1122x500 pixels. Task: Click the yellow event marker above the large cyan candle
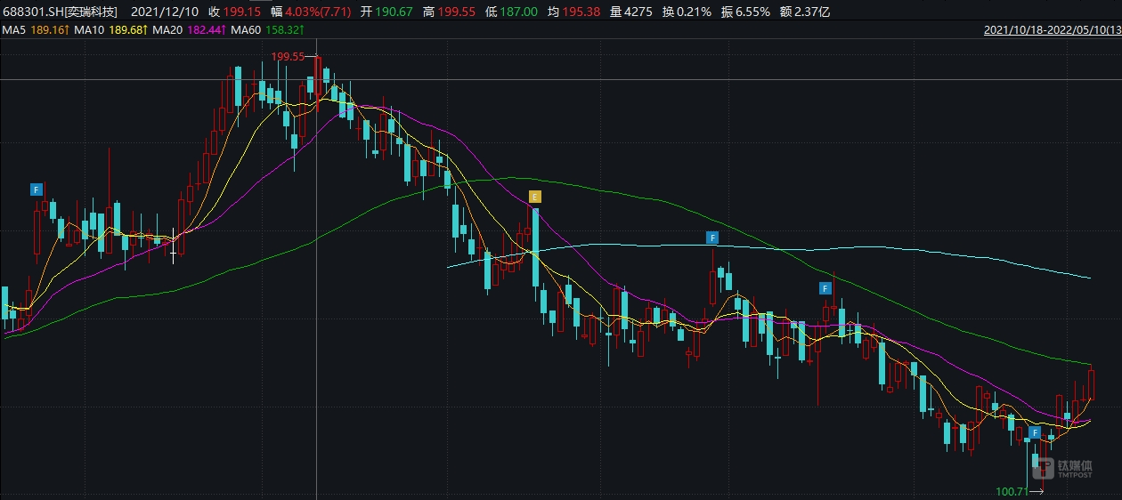[534, 196]
